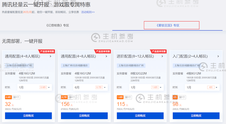Select the 8核32G22M instance spec text

click(139, 74)
